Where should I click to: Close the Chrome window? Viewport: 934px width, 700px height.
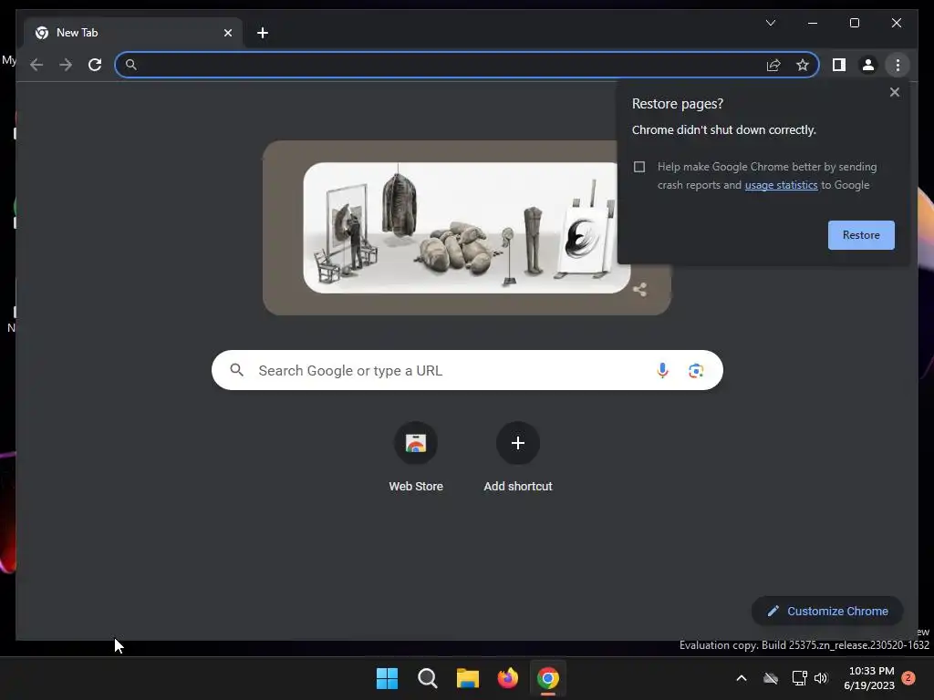[896, 23]
